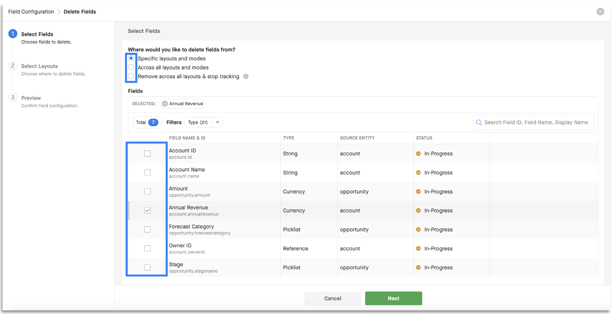Screen dimensions: 614x314
Task: Sort by TYPE column header
Action: [289, 138]
